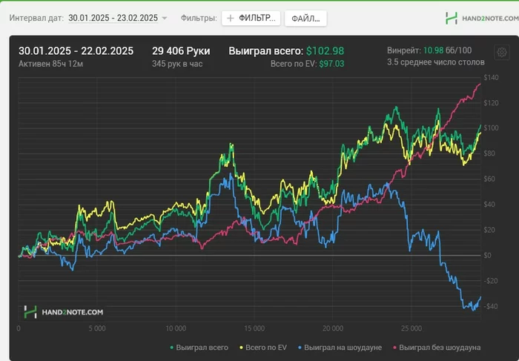519x361 pixels.
Task: Hide the Выиграл без шоудауна series label
Action: [440, 348]
